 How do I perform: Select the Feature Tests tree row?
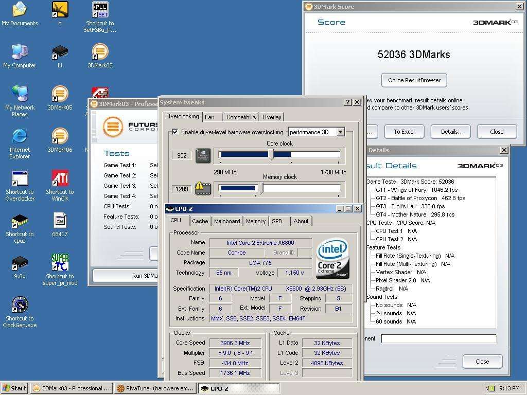(383, 247)
